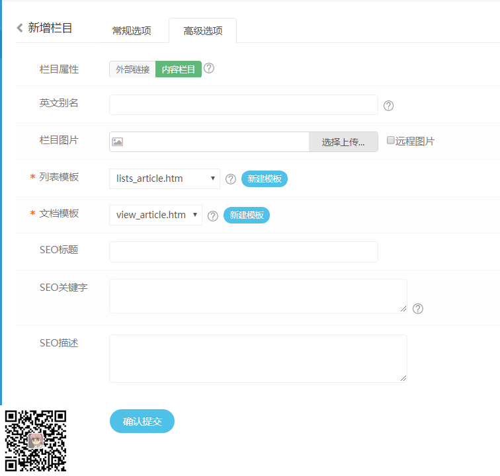Click 新建模板 button for 列表模板
This screenshot has width=500, height=476.
pos(265,179)
